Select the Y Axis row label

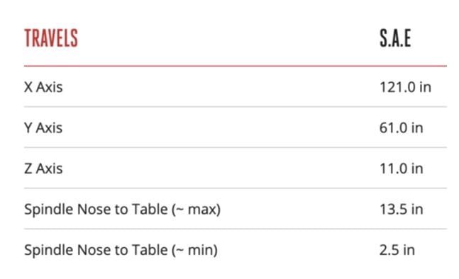click(43, 127)
